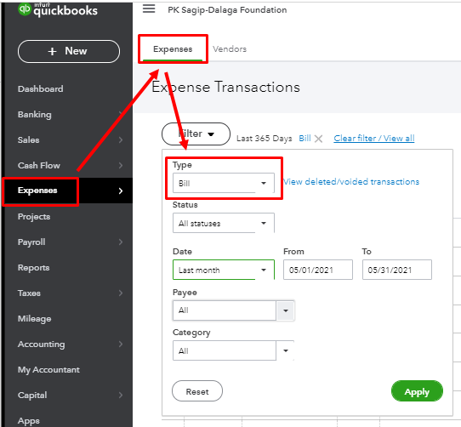This screenshot has width=461, height=427.
Task: Expand the Banking submenu chevron
Action: point(121,114)
